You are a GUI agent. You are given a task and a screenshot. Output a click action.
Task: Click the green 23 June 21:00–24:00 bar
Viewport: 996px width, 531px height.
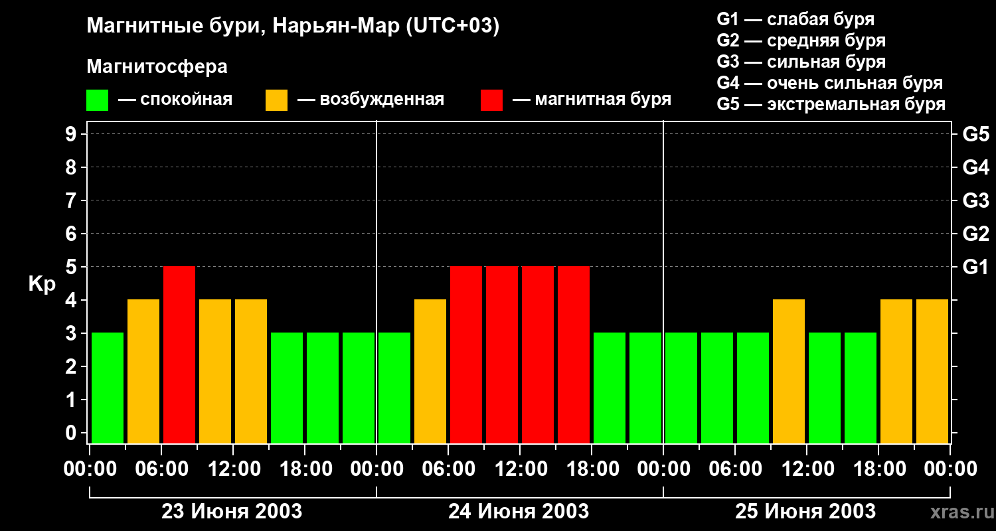point(359,388)
